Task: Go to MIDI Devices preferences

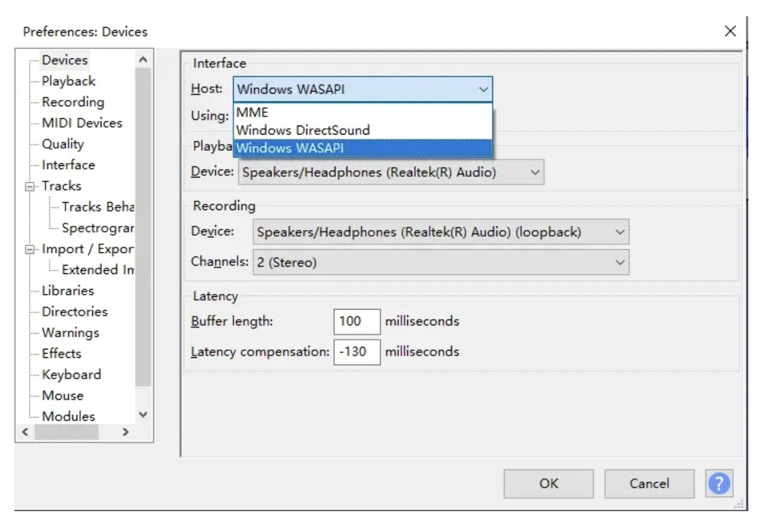Action: pos(81,123)
